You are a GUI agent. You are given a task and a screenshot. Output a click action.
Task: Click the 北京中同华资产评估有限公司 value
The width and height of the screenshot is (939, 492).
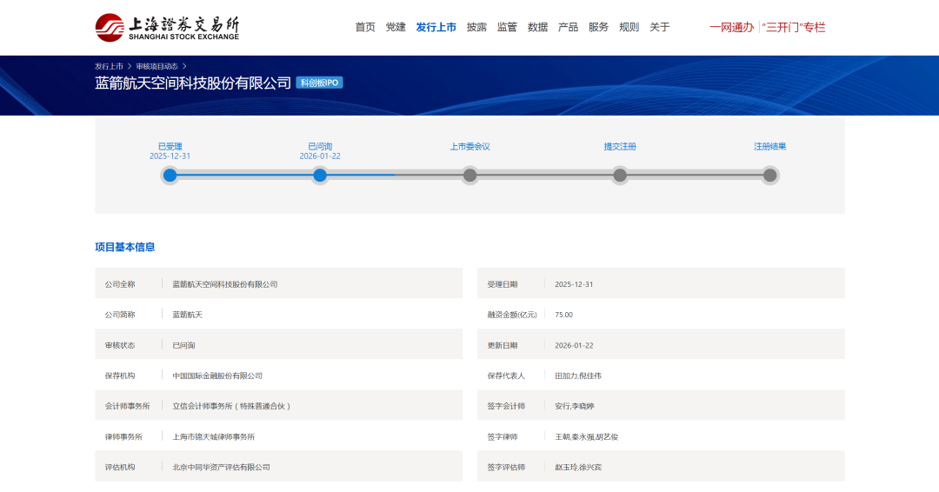tap(221, 467)
